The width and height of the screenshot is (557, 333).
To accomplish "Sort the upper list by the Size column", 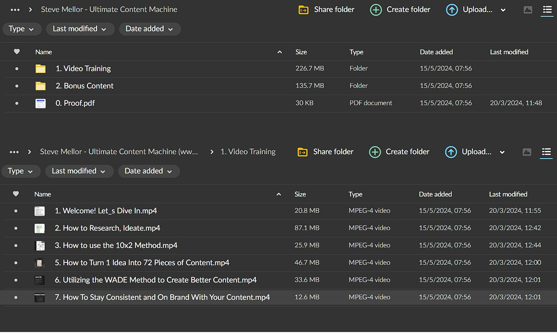I will click(301, 52).
